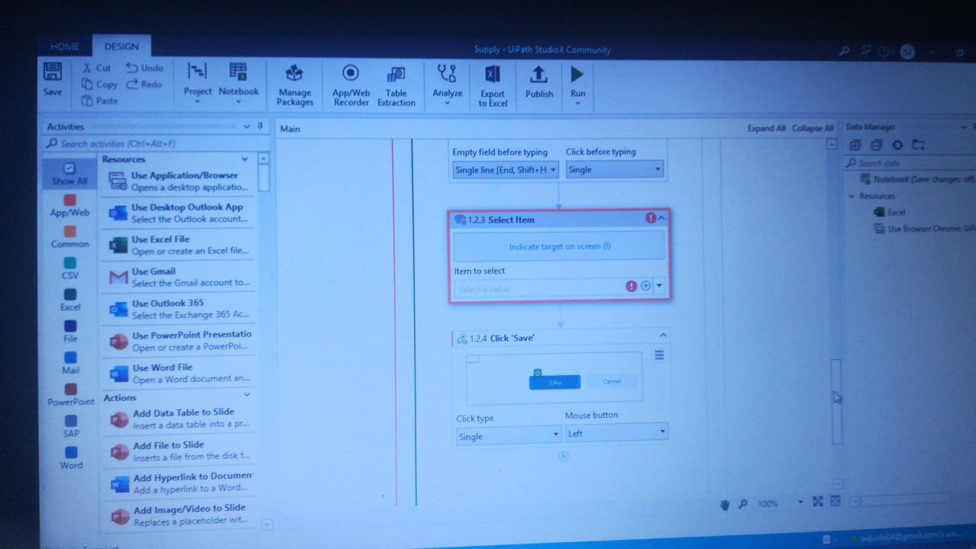
Task: Switch to the HOME tab
Action: point(65,47)
